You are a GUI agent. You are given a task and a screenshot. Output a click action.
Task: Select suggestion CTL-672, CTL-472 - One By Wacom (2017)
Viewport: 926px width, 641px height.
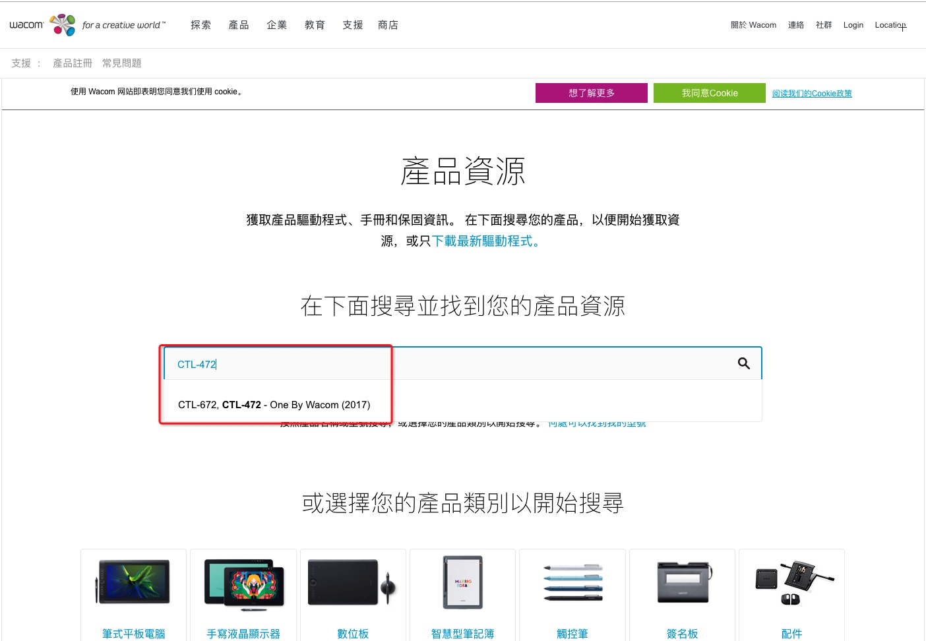(274, 405)
